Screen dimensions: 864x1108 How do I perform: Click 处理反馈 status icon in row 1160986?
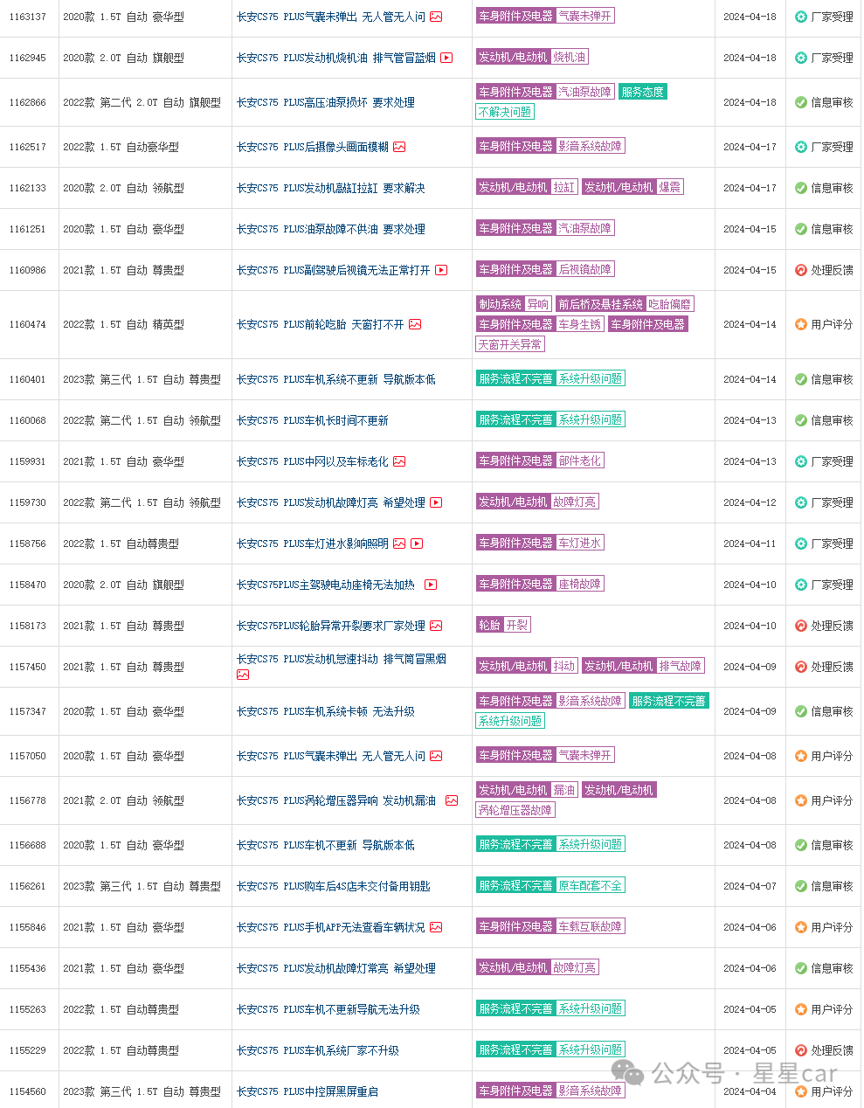click(x=800, y=270)
